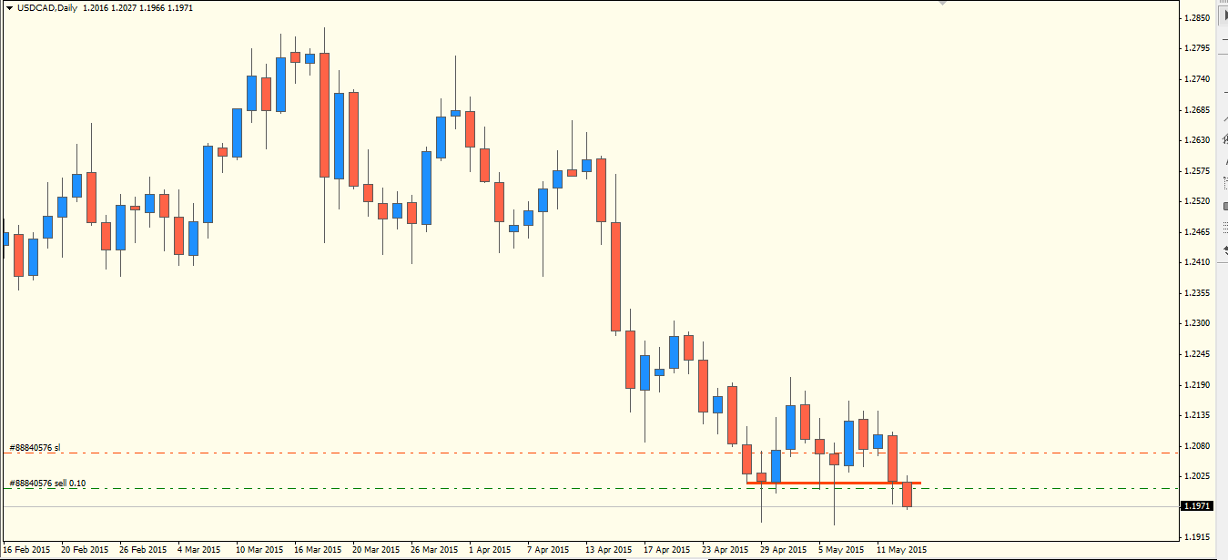This screenshot has width=1228, height=560.
Task: Click the 1.2245 price scale label
Action: [x=1198, y=354]
